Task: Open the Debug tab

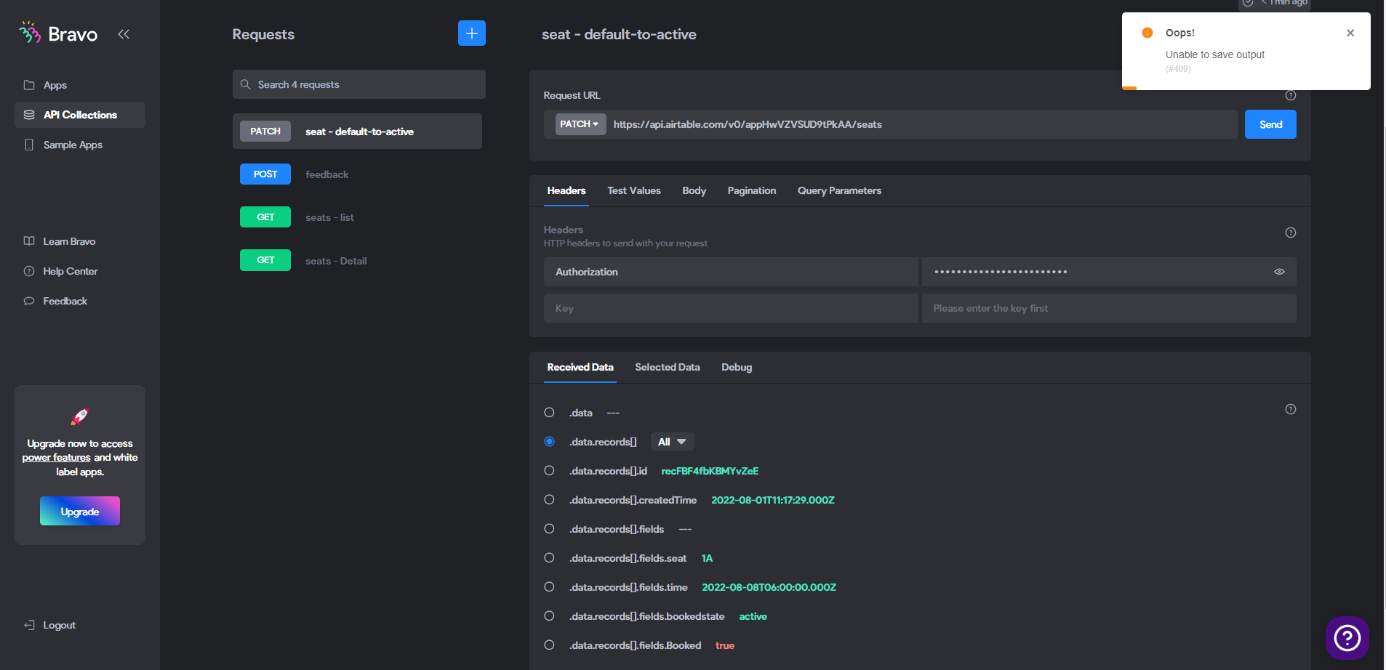Action: point(737,367)
